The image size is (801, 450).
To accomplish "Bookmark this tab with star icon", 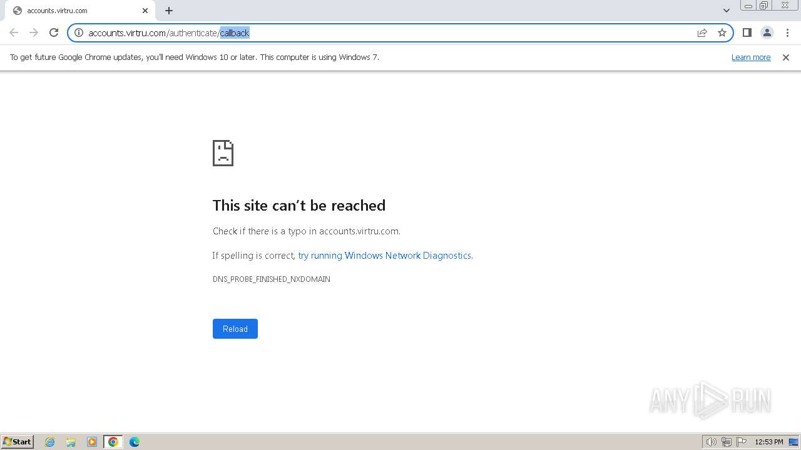I will point(722,32).
